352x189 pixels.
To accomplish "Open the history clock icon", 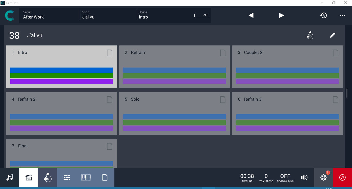I will tap(323, 15).
